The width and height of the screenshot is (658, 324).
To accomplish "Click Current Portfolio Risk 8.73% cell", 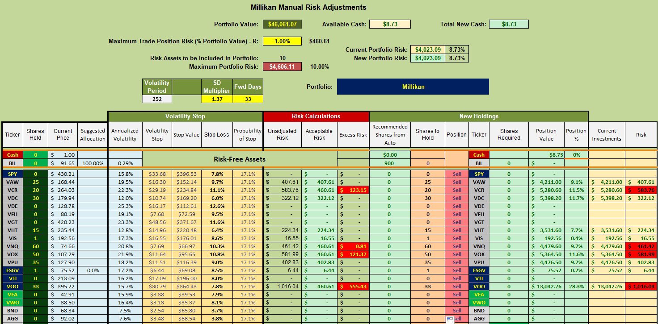I will (457, 50).
